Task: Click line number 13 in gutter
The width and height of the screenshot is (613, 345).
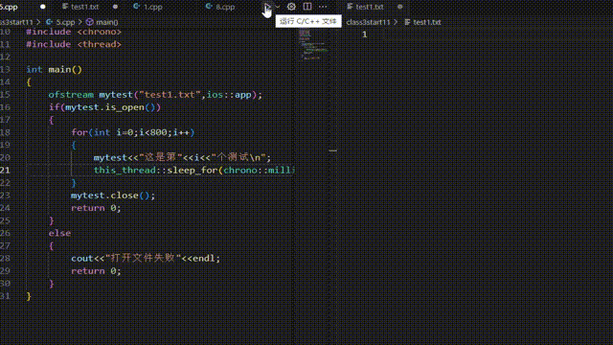Action: 5,70
